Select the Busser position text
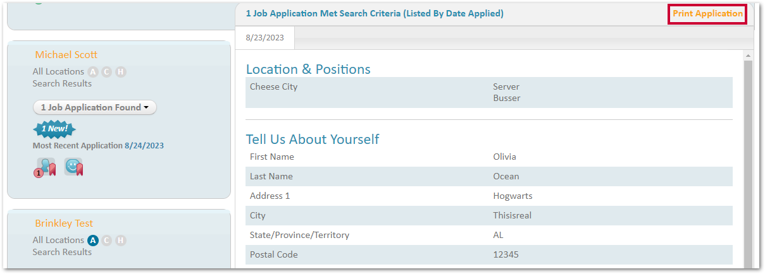This screenshot has width=765, height=274. click(x=507, y=98)
